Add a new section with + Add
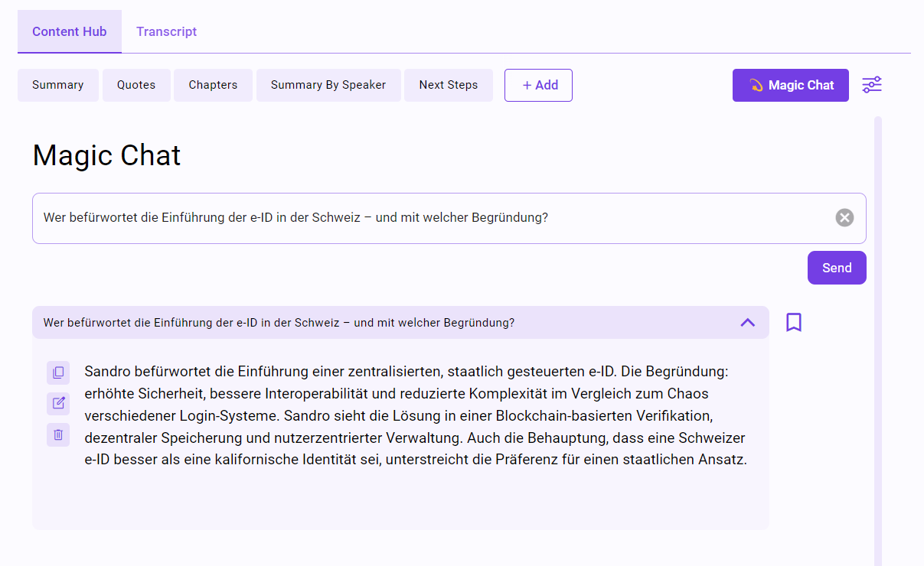 click(x=538, y=85)
